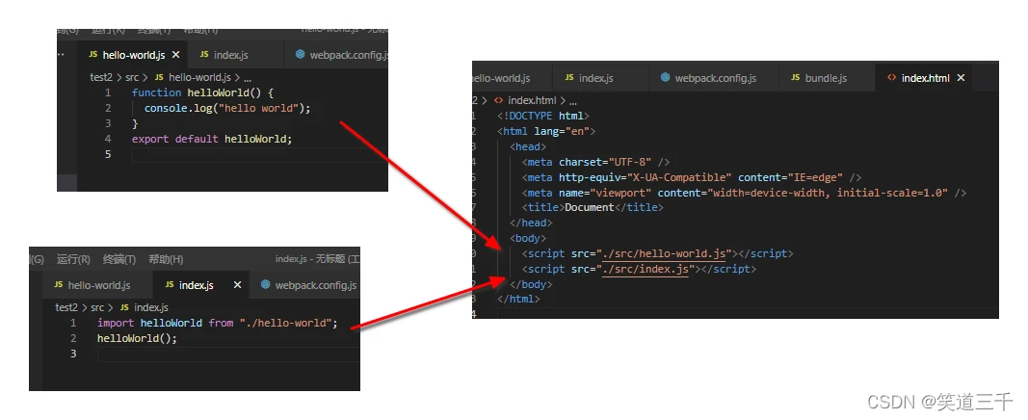
Task: Click the closing '</body>' tag line
Action: pyautogui.click(x=531, y=284)
